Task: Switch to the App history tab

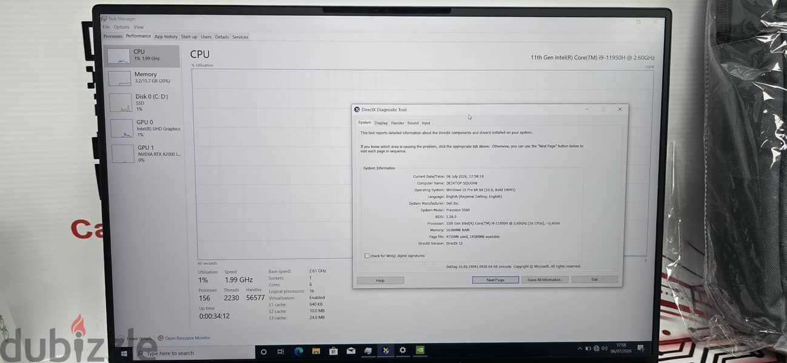Action: pyautogui.click(x=166, y=37)
